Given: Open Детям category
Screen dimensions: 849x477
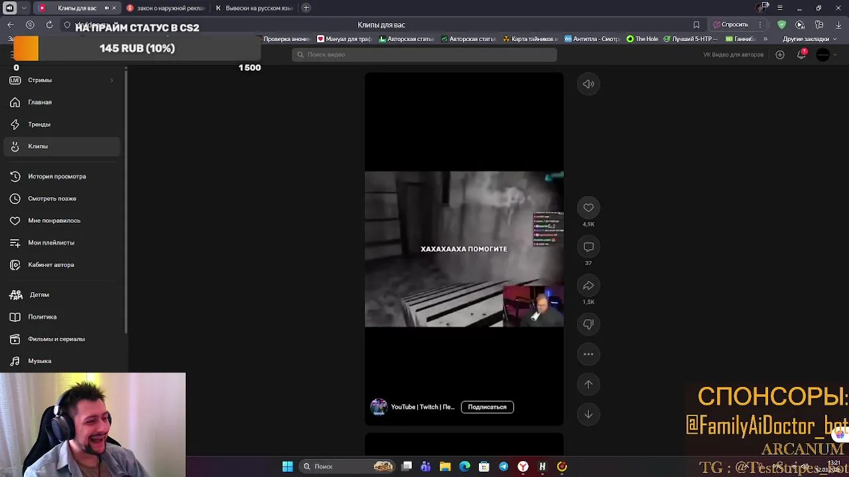Looking at the screenshot, I should pos(62,295).
